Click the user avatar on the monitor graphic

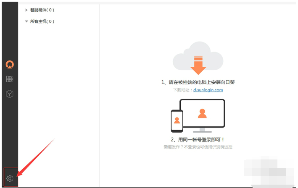point(202,113)
